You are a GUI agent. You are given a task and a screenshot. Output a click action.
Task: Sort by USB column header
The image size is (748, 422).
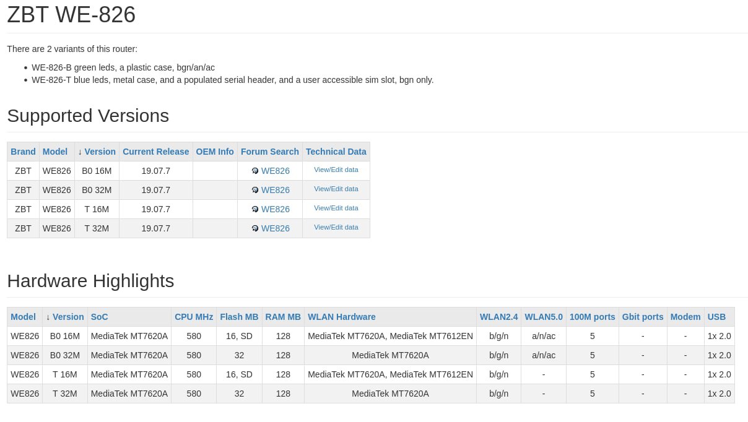coord(716,317)
